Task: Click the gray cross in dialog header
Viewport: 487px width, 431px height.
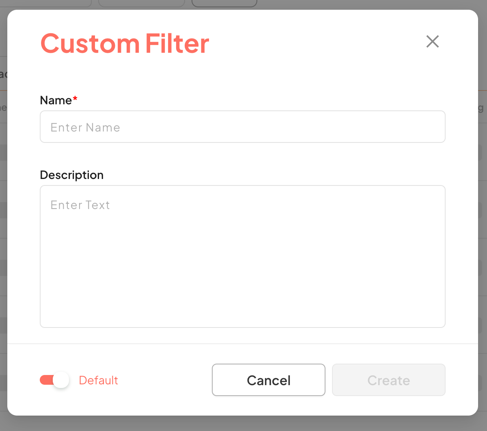Action: [x=433, y=41]
